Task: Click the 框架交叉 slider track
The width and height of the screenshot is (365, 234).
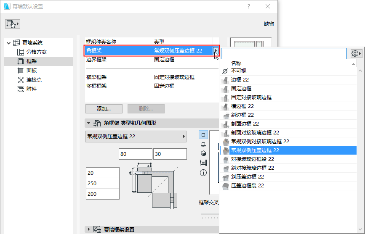Action: tap(210, 214)
